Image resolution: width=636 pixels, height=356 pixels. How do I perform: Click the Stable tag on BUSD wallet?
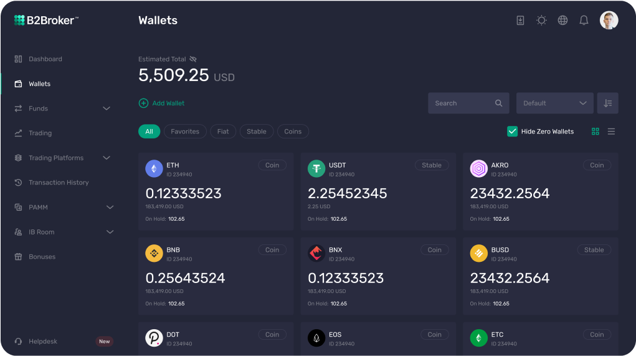(594, 250)
